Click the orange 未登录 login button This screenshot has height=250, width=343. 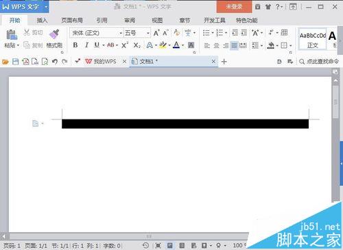click(234, 7)
